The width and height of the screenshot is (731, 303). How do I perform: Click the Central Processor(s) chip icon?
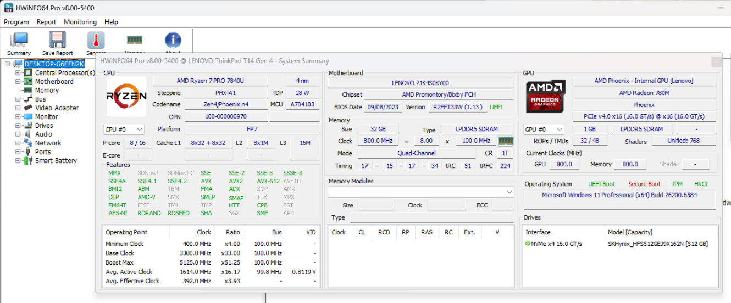coord(28,72)
